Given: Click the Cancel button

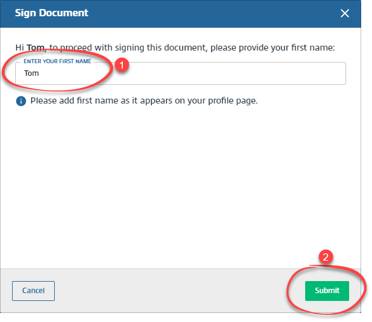Looking at the screenshot, I should point(33,291).
